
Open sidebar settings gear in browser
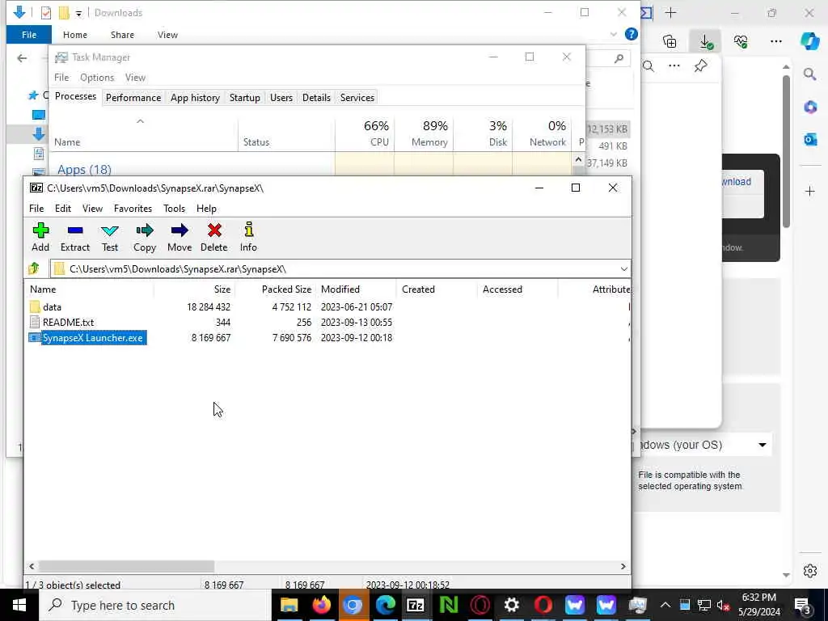[810, 571]
